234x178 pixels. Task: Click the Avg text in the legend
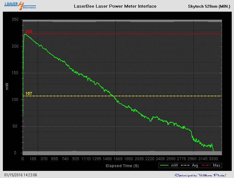click(x=195, y=165)
